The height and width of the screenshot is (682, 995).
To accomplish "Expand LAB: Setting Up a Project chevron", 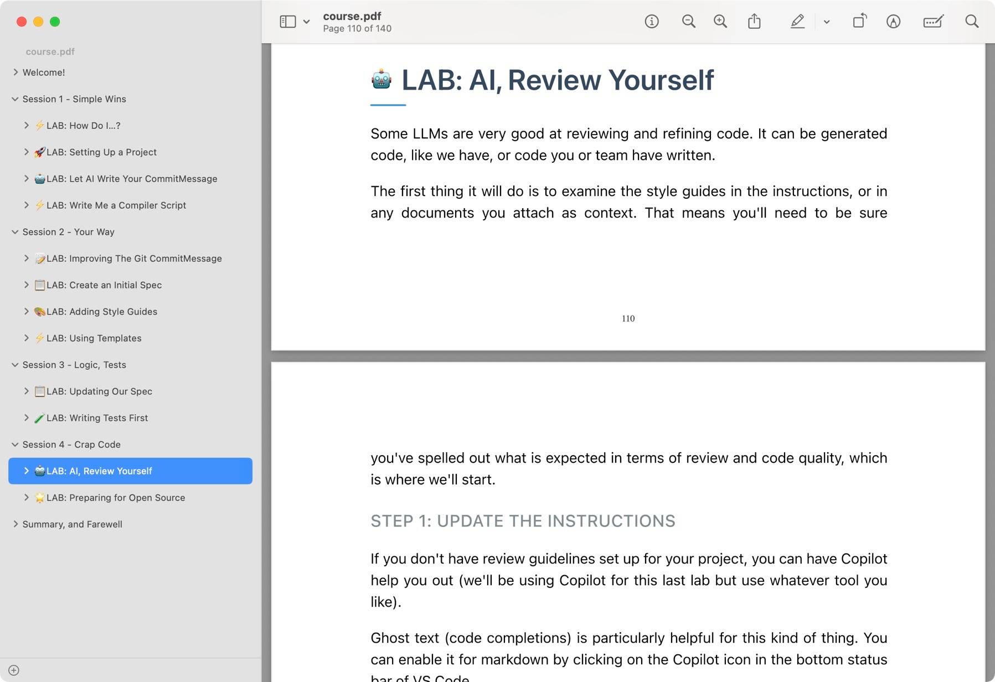I will point(26,152).
